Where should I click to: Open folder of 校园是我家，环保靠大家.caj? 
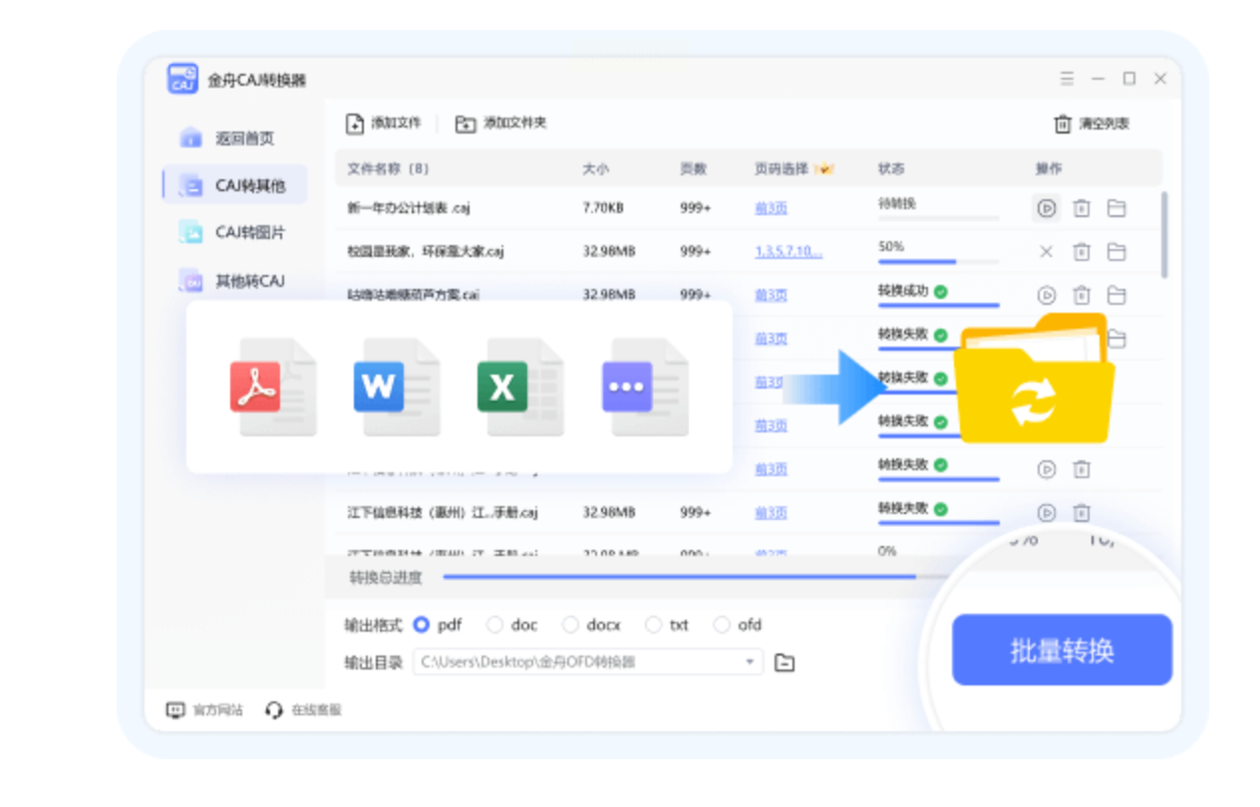tap(1116, 252)
